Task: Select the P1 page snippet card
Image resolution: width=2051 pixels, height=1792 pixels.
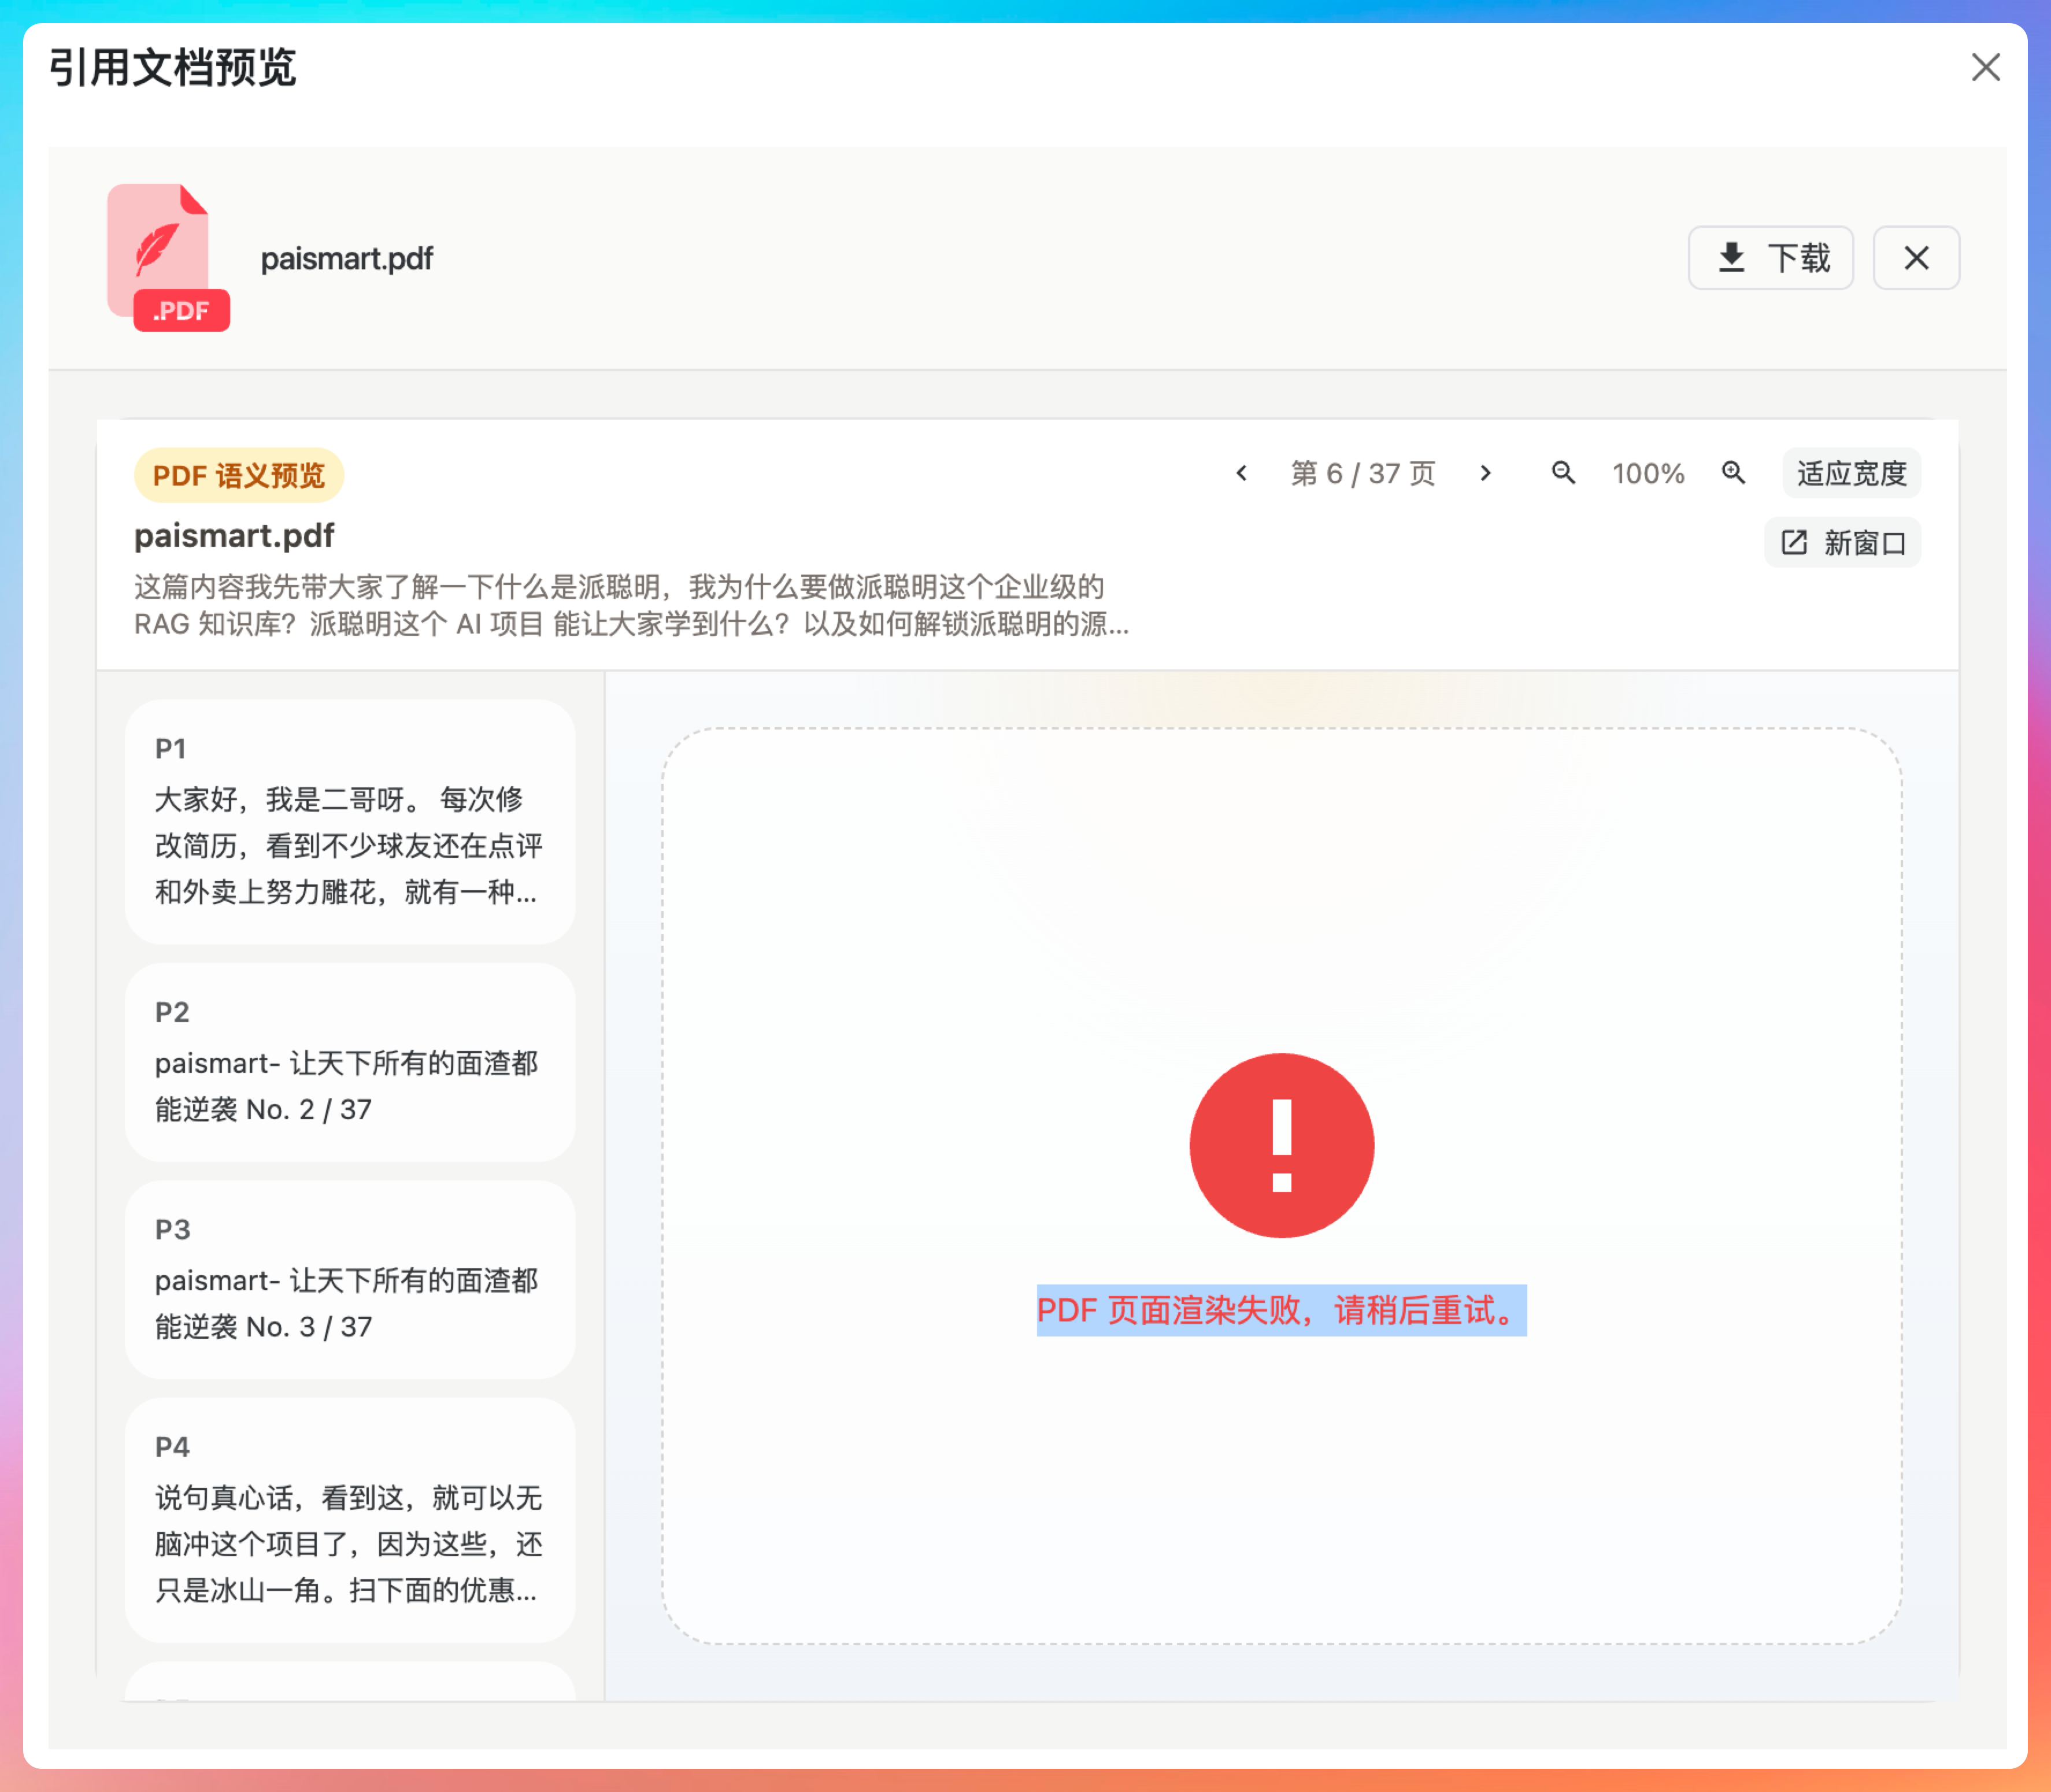Action: (349, 821)
